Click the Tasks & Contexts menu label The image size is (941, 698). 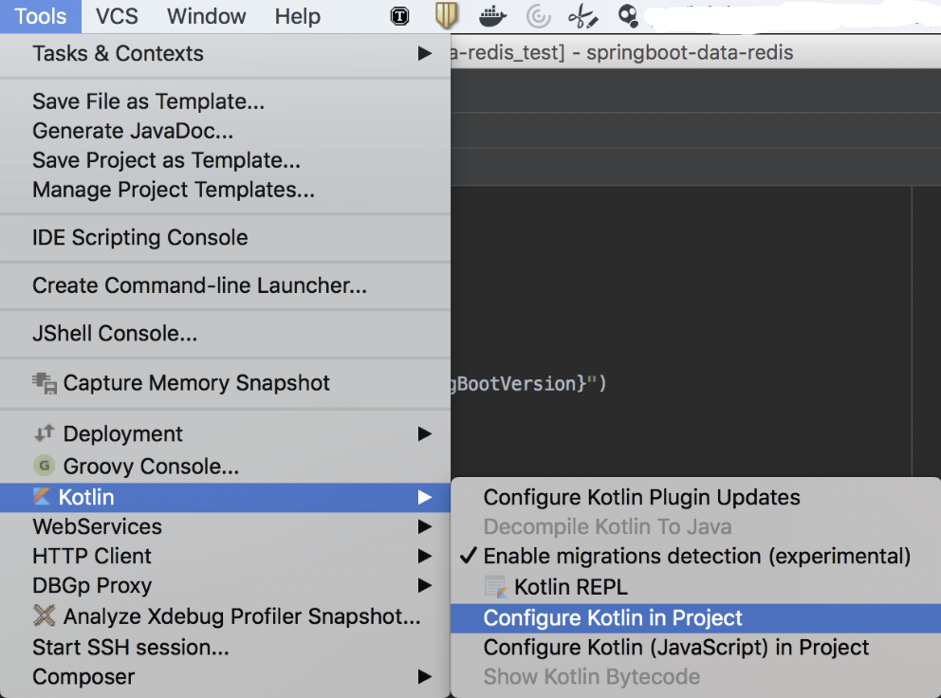(x=119, y=53)
